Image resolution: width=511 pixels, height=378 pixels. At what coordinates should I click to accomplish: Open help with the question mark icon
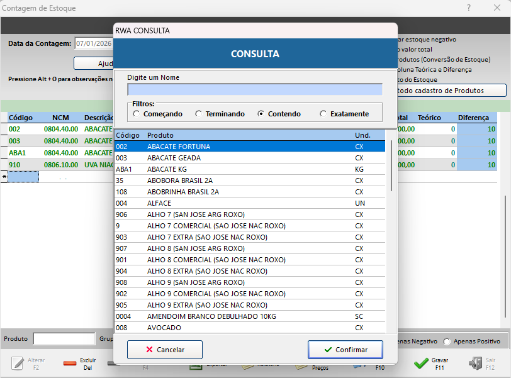pyautogui.click(x=468, y=8)
